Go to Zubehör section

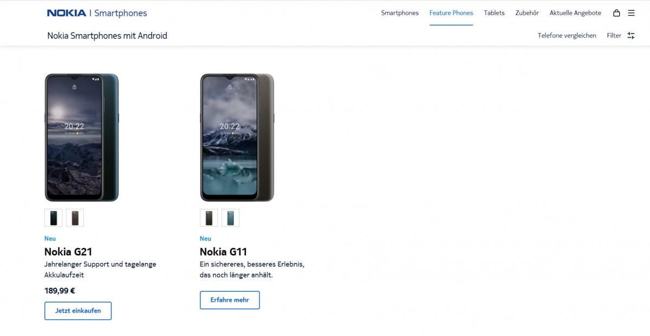(x=527, y=13)
